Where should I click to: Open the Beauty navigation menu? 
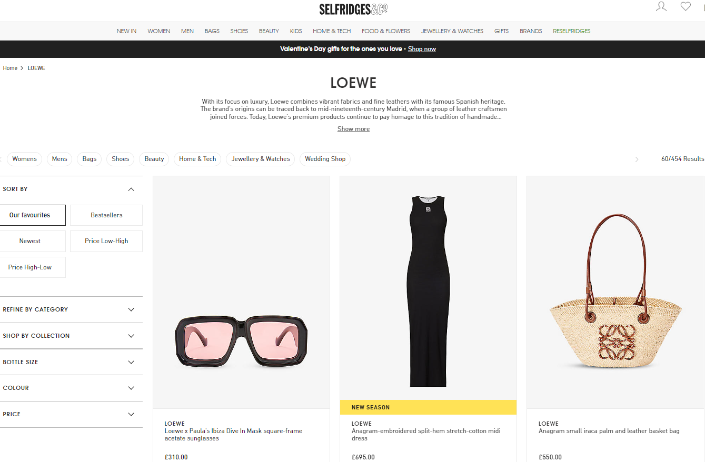tap(269, 31)
